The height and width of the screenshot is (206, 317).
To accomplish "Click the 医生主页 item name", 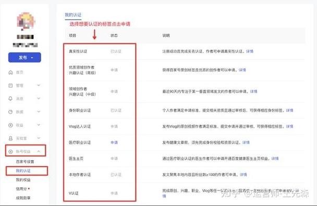I will click(76, 158).
